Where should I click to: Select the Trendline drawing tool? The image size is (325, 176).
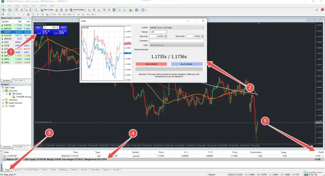coord(24,15)
